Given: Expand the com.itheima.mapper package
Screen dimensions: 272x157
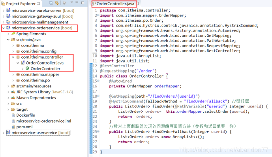Looking at the screenshot, I should click(13, 75).
